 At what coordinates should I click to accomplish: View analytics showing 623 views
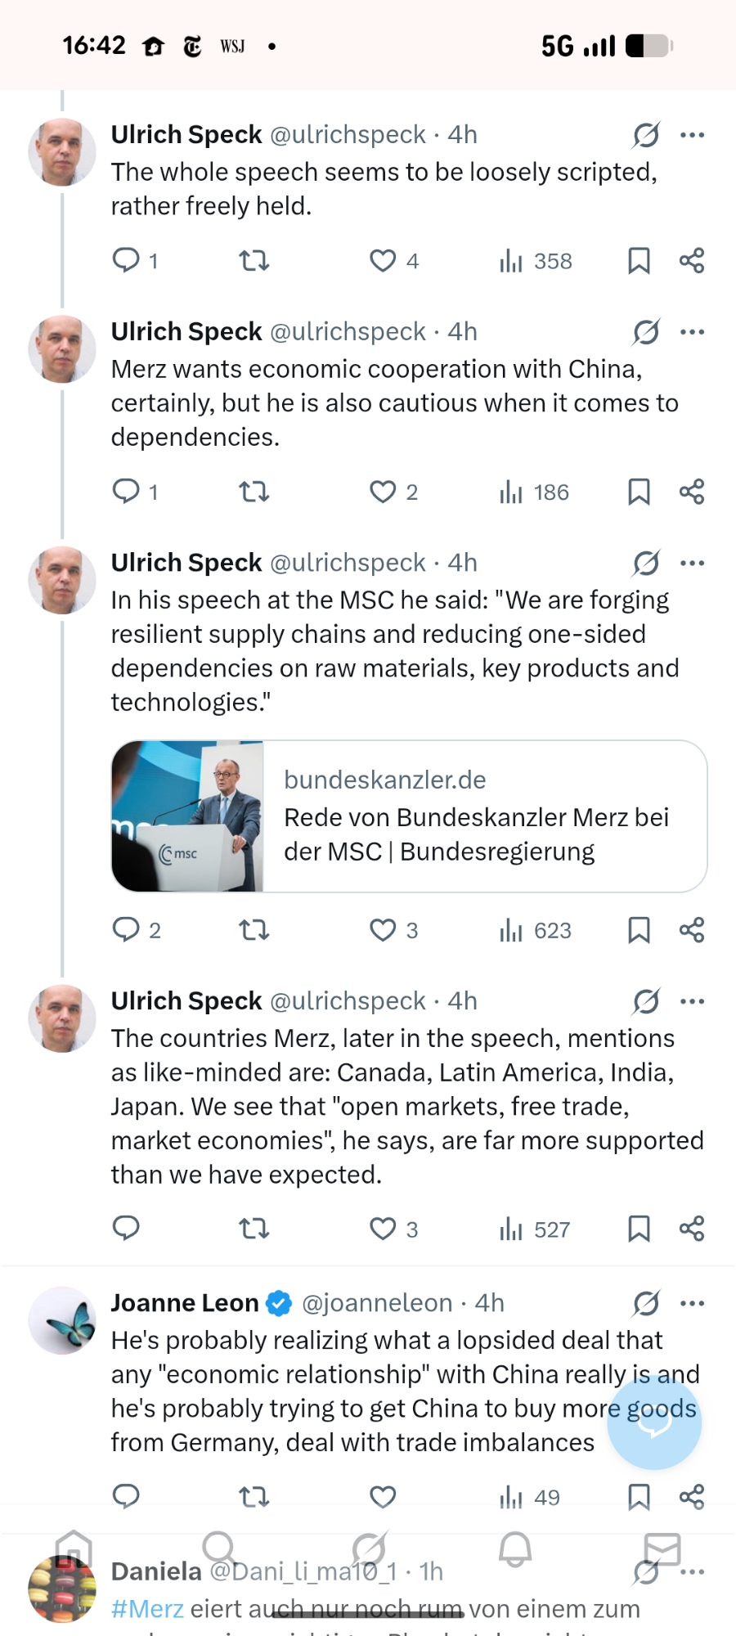(x=536, y=930)
